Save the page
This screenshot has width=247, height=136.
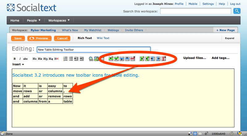(x=18, y=38)
